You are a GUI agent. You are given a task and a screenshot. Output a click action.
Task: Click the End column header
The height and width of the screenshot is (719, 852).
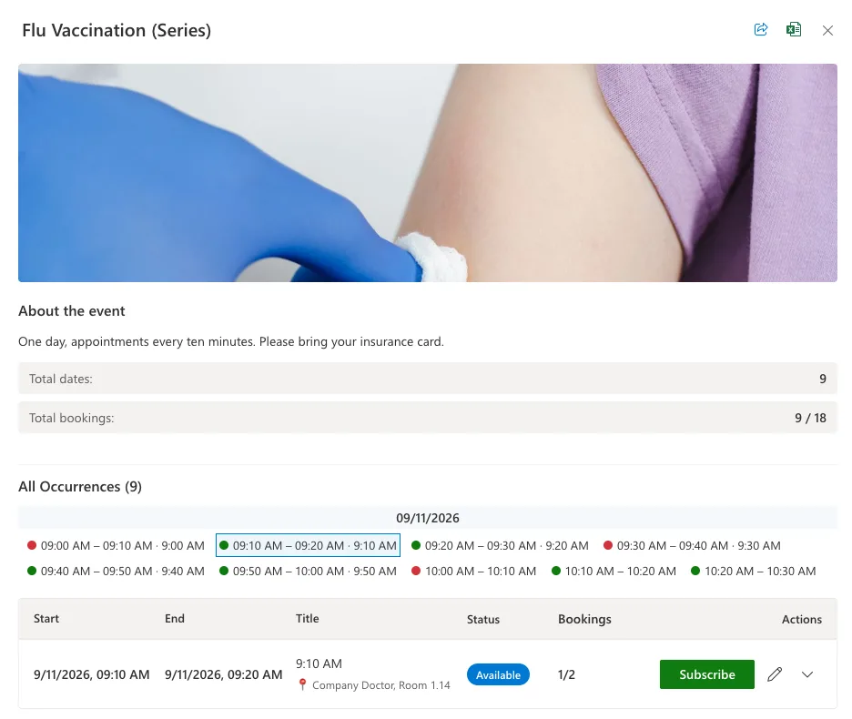[x=175, y=619]
